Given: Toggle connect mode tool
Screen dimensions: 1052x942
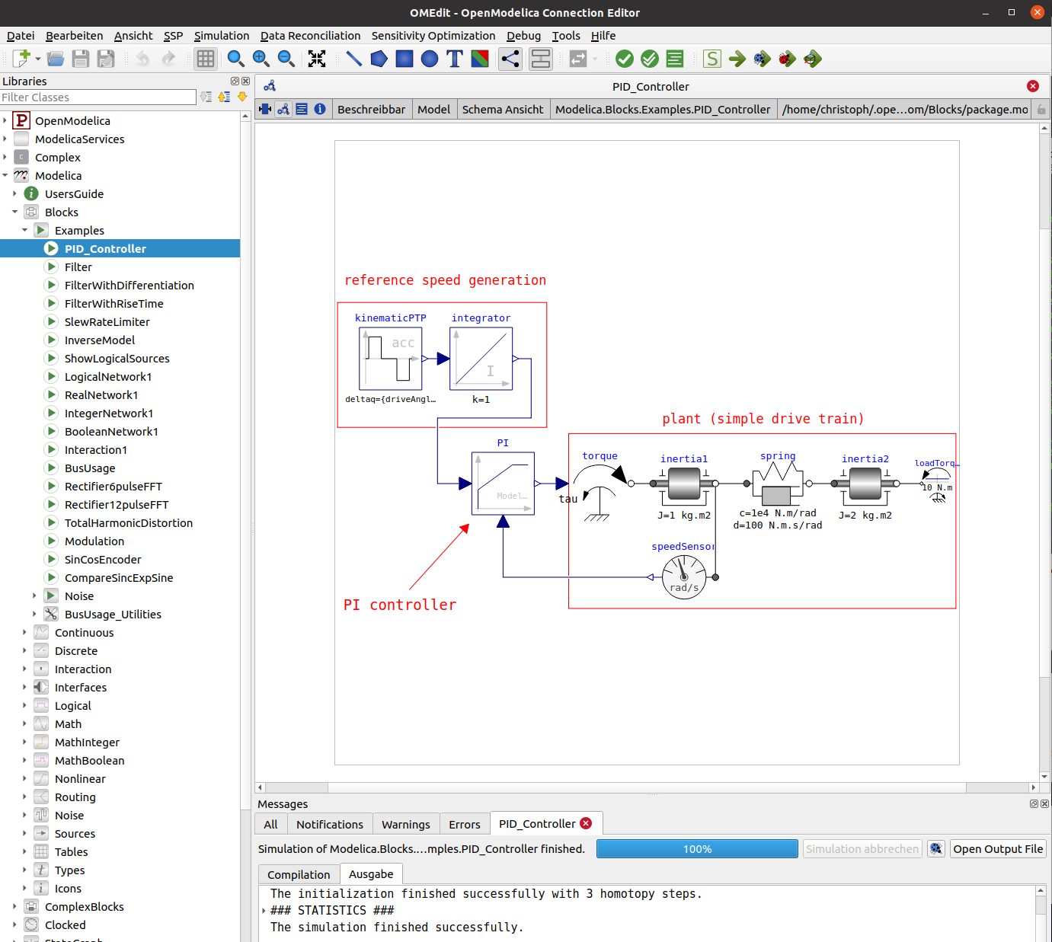Looking at the screenshot, I should 510,59.
